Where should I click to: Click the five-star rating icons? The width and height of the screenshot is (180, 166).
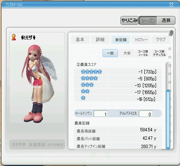(x=92, y=72)
